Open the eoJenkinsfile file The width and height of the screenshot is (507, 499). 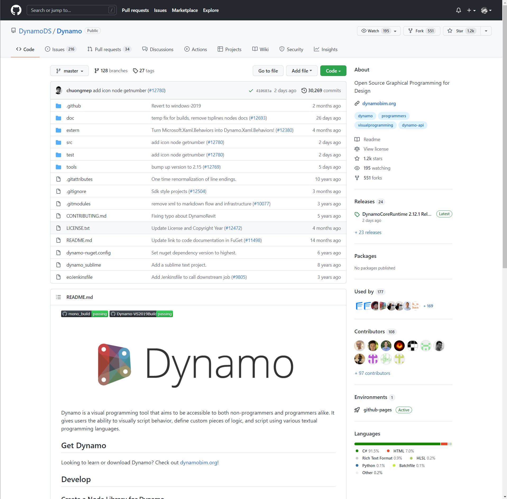coord(79,277)
